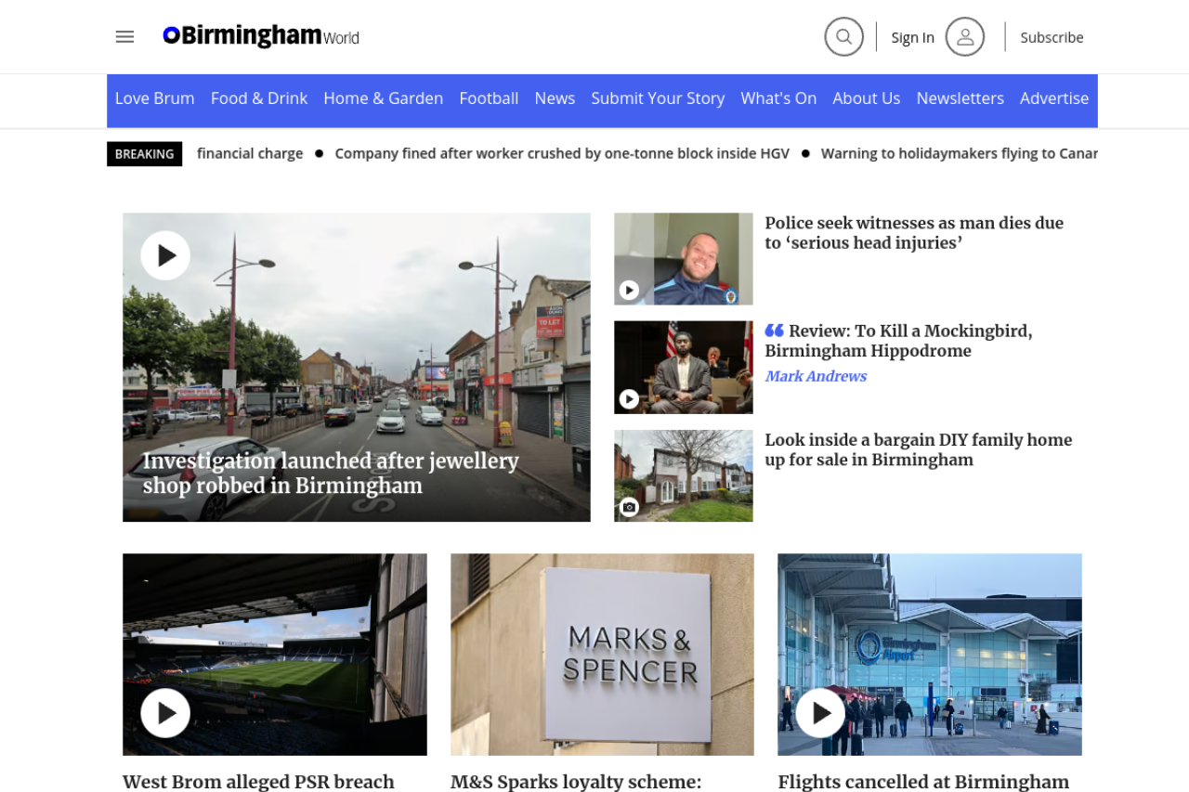
Task: Open Newsletters page from navigation
Action: pos(960,98)
